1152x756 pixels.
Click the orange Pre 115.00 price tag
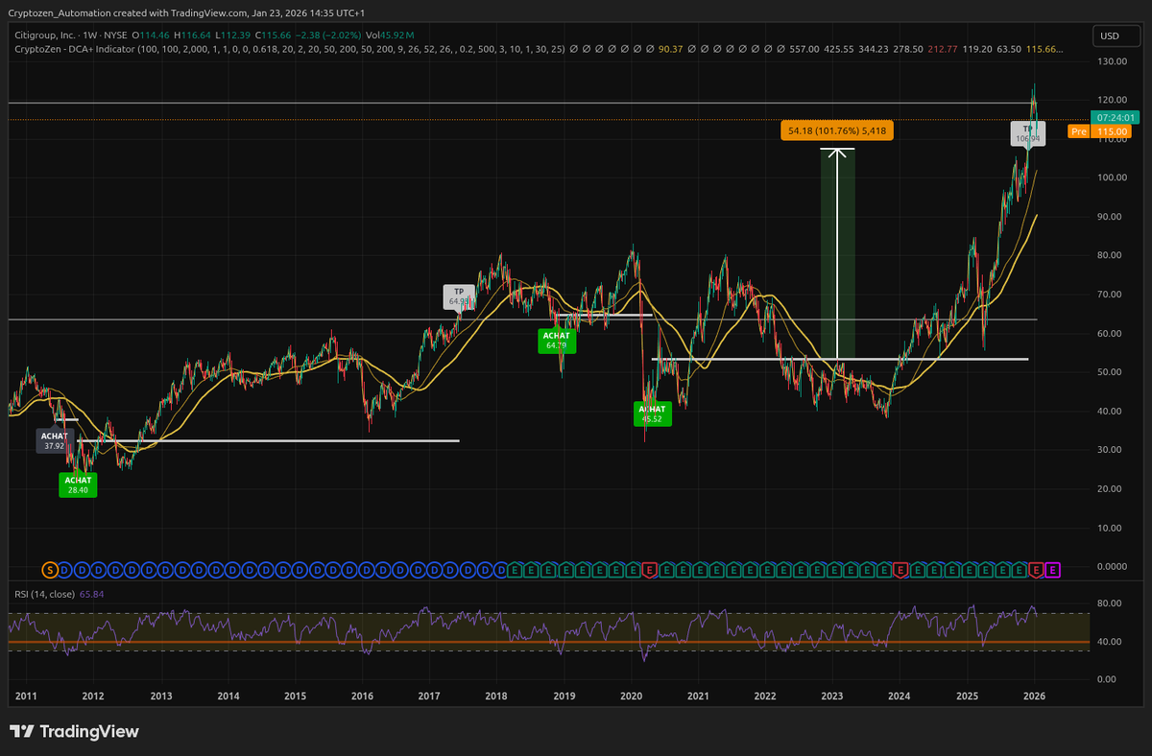1100,130
